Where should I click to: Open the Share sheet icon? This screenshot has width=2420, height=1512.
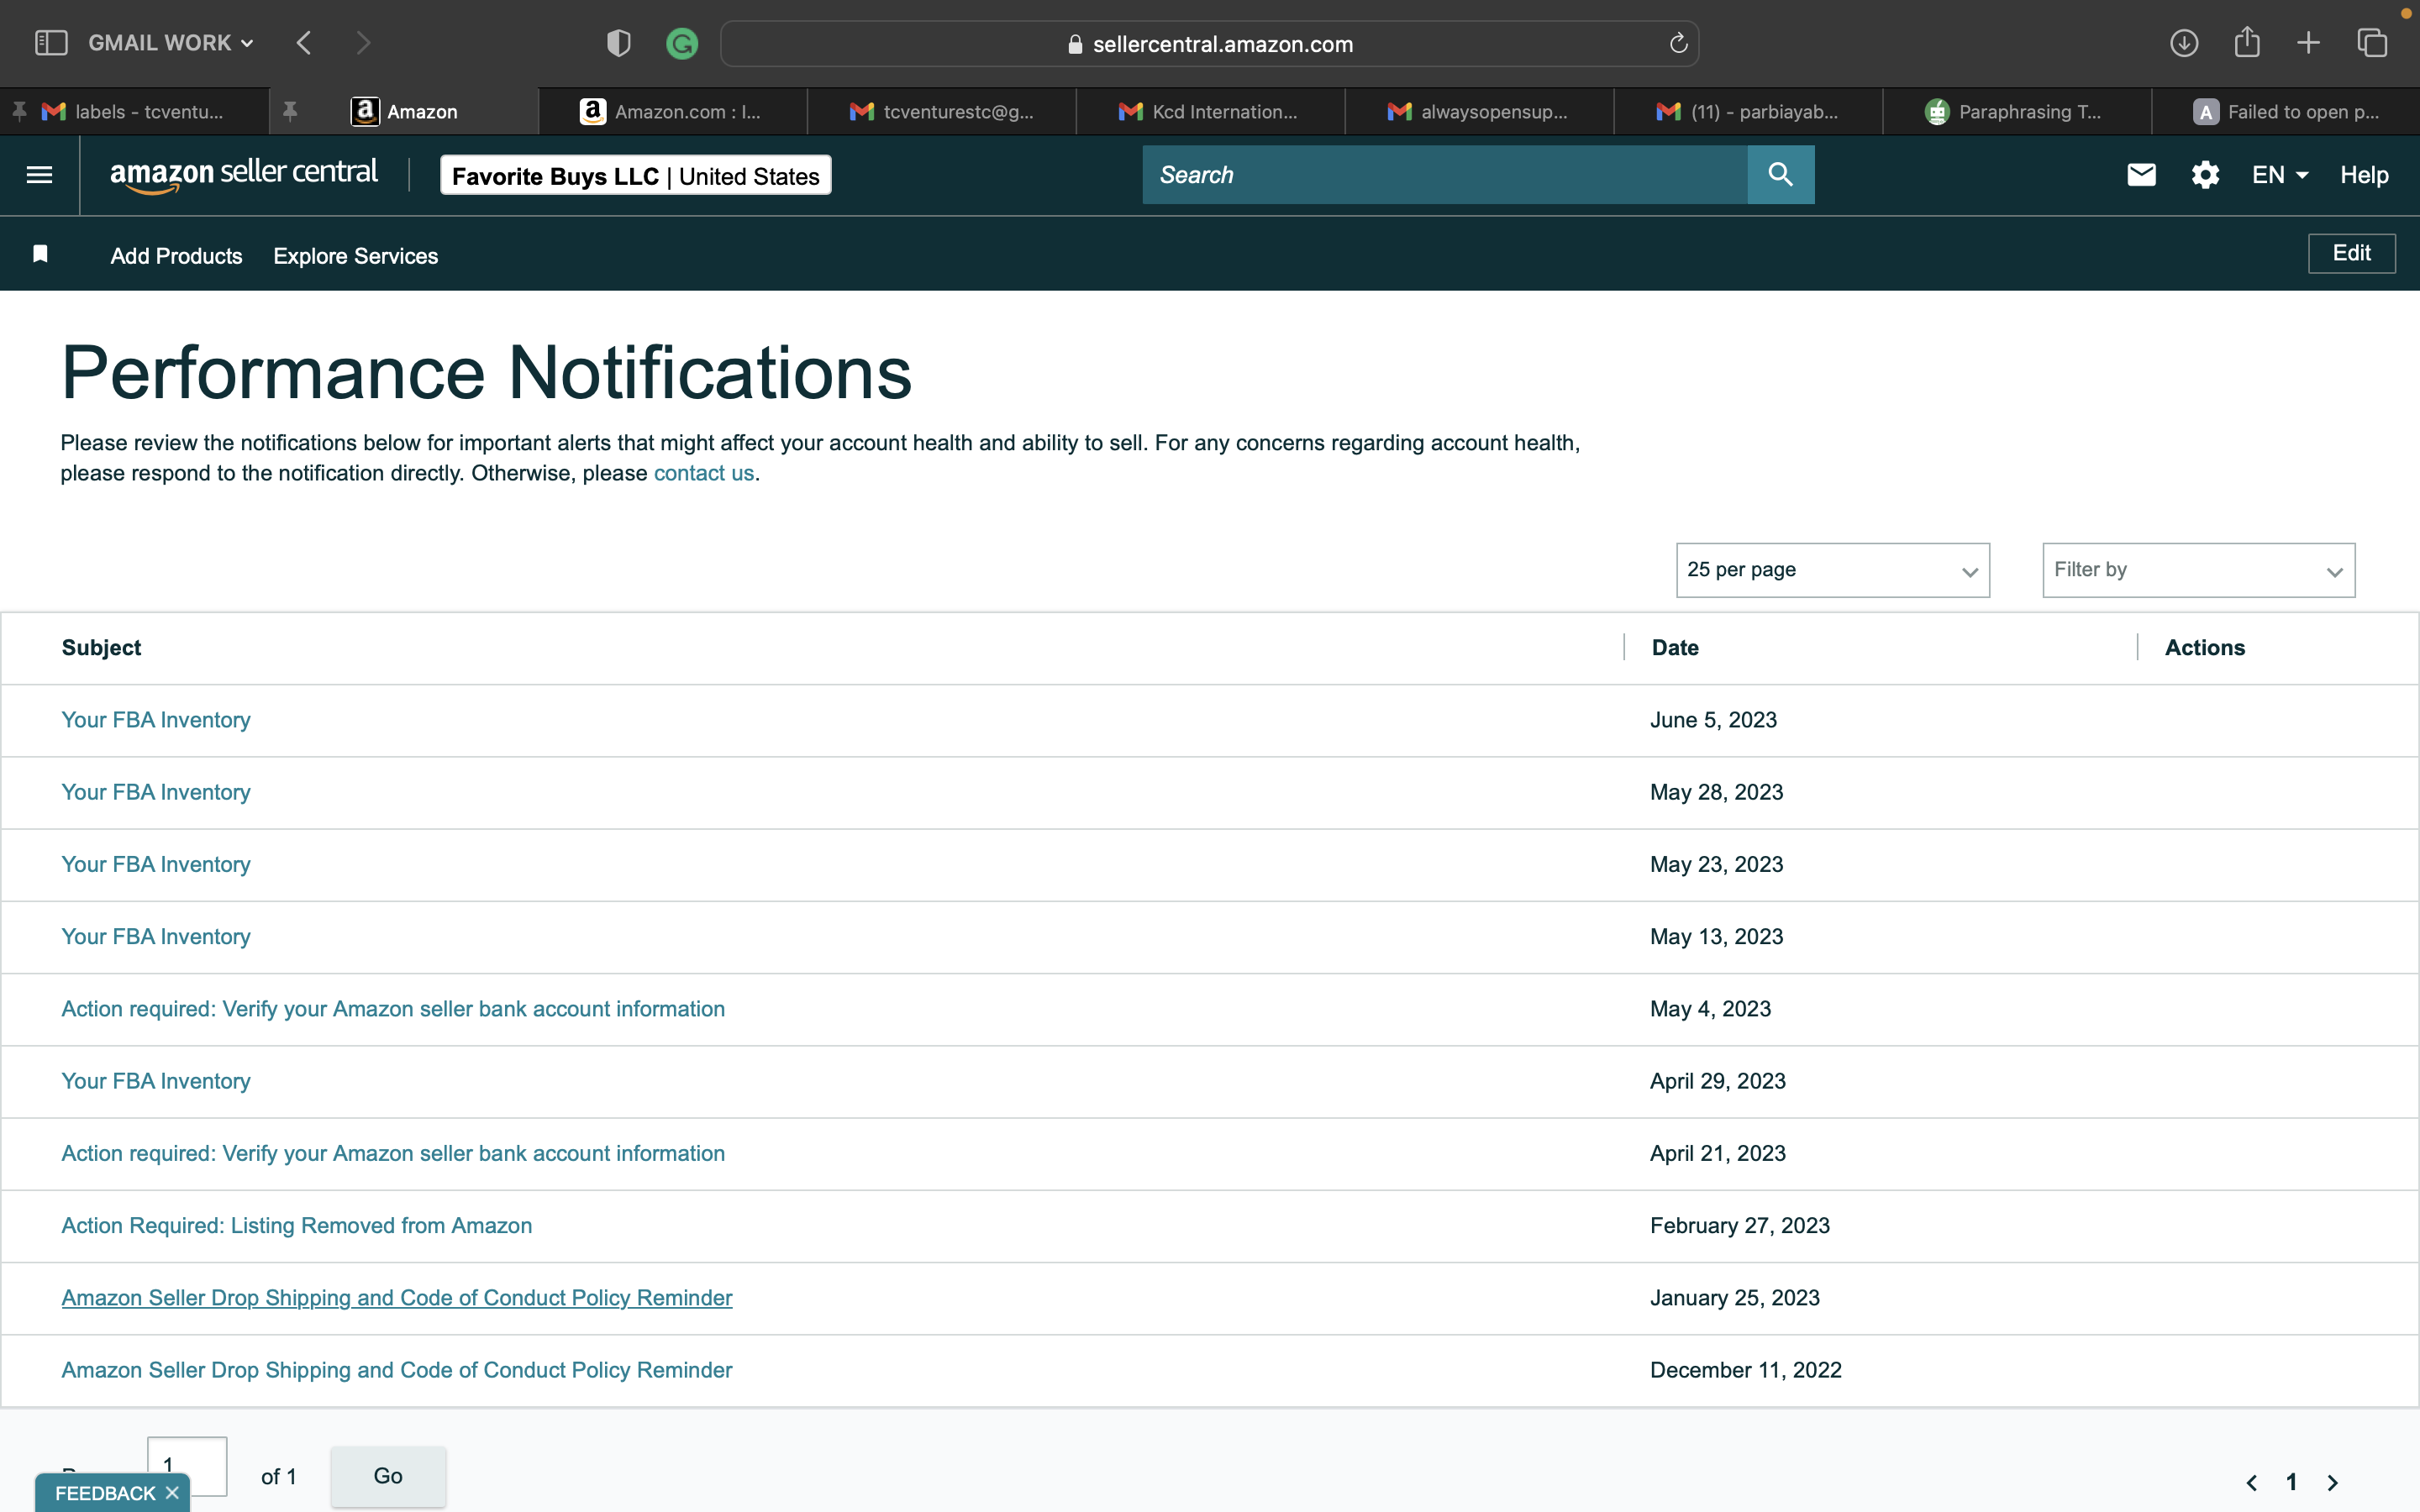(2247, 42)
